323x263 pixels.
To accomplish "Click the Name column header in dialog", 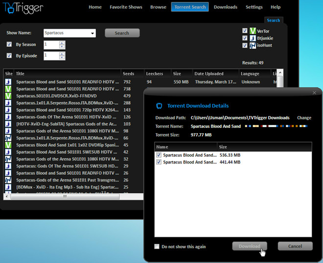I will point(186,147).
